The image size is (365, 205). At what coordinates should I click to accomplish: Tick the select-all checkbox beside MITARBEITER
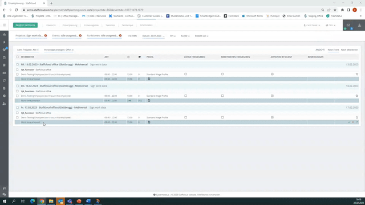18,57
